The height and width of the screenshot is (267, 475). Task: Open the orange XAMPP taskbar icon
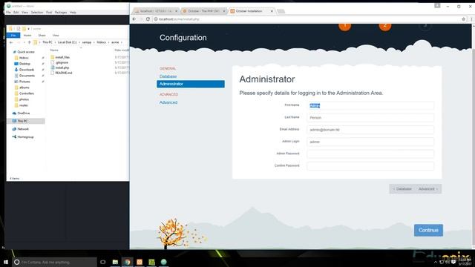140,262
